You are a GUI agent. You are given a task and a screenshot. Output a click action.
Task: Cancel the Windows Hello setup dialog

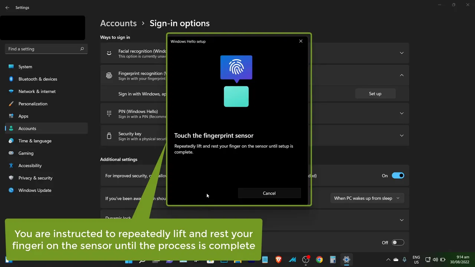[x=269, y=193]
